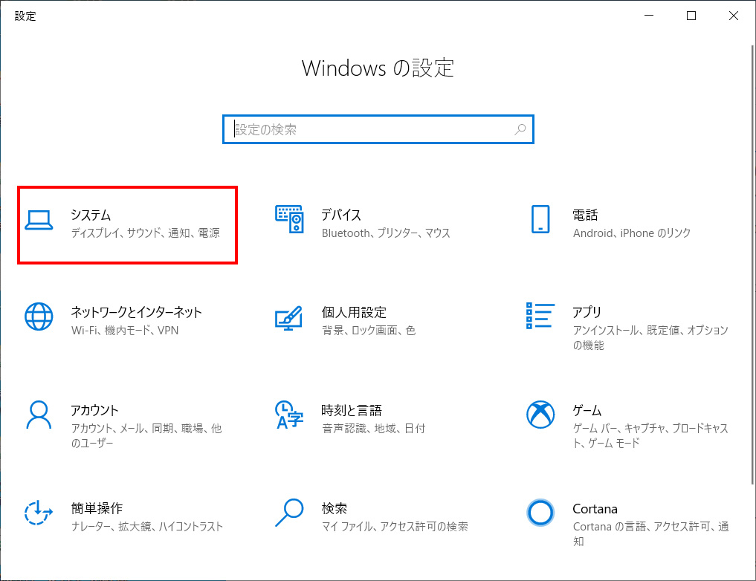Maximize the 設定 window
This screenshot has height=581, width=756.
pyautogui.click(x=691, y=16)
